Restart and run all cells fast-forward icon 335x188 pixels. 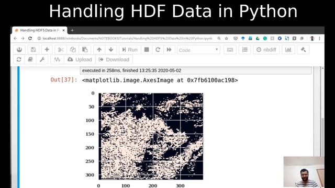tap(169, 50)
